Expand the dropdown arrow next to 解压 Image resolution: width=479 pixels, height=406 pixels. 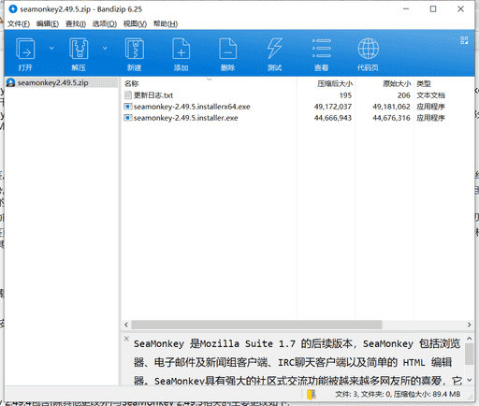(x=105, y=49)
